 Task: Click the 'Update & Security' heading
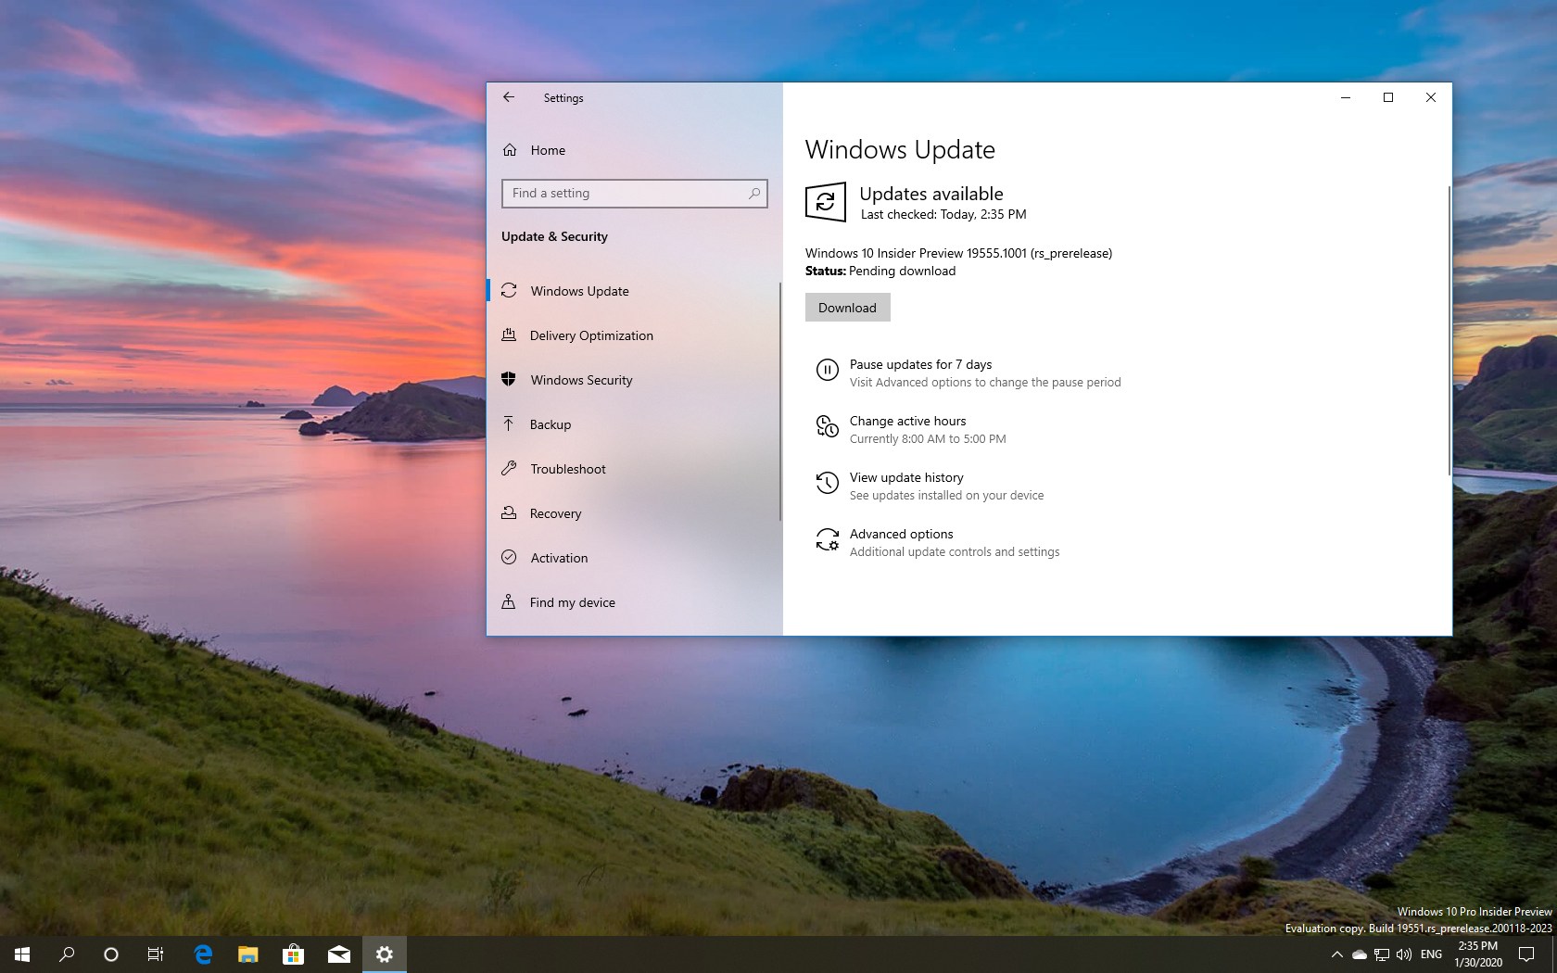tap(554, 236)
